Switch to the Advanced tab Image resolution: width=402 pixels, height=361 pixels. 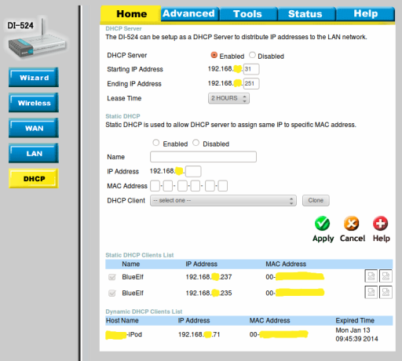click(189, 14)
